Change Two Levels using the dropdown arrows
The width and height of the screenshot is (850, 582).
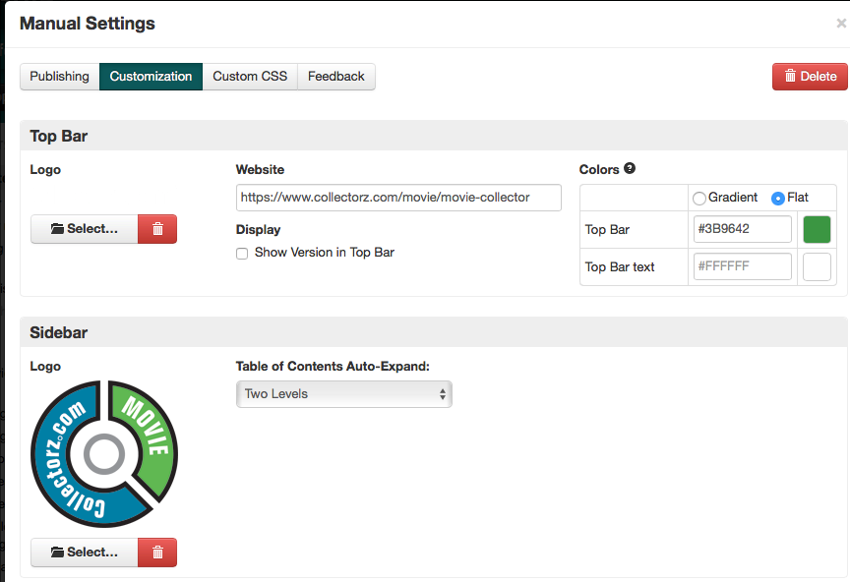click(x=442, y=393)
